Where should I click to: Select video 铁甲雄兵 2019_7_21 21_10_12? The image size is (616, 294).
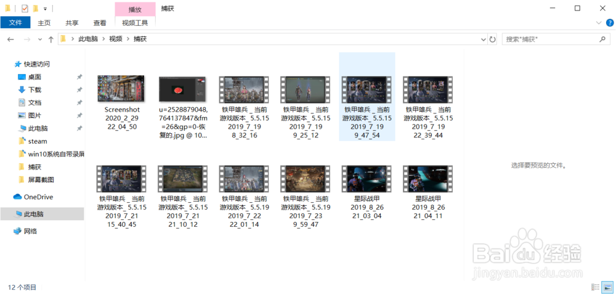click(183, 179)
